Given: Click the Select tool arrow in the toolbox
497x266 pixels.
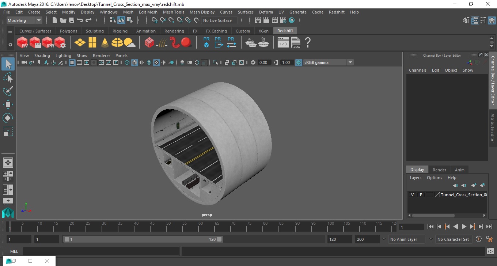Looking at the screenshot, I should [8, 64].
